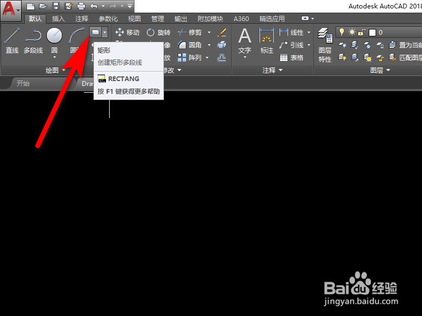
Task: Select the 直线 line tool
Action: pyautogui.click(x=12, y=41)
